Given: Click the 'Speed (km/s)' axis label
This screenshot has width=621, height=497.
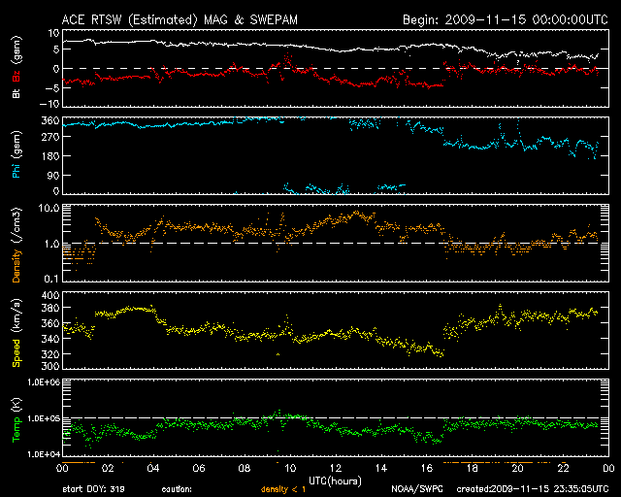Looking at the screenshot, I should (16, 333).
